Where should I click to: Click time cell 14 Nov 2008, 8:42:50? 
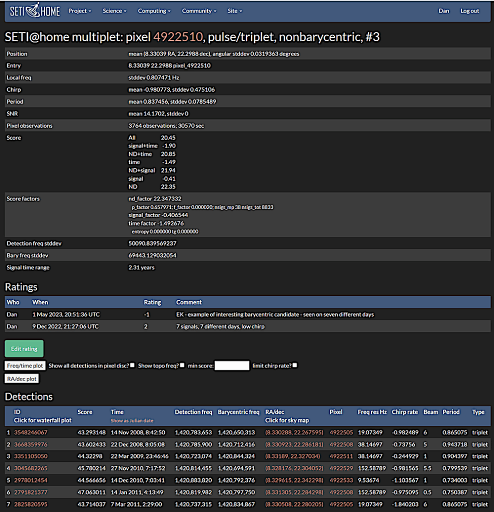click(x=138, y=432)
